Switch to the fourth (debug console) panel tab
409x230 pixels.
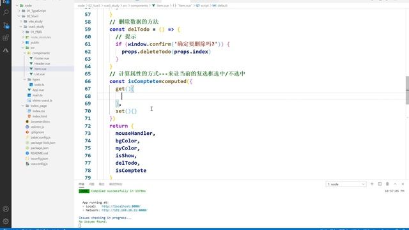click(116, 184)
